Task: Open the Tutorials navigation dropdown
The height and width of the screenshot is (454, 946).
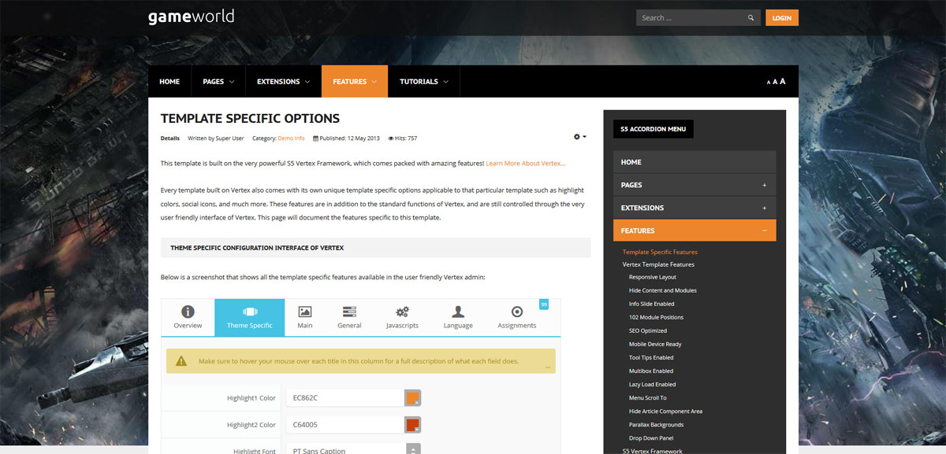Action: coord(423,82)
